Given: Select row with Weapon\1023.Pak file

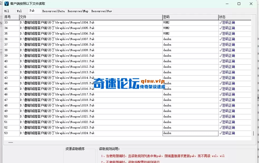Looking at the screenshot, I should [127, 127].
